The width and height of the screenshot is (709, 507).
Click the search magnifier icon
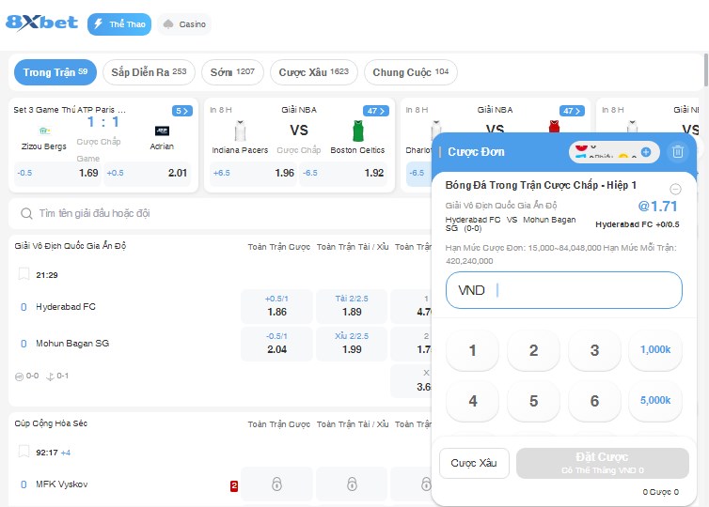tap(26, 213)
